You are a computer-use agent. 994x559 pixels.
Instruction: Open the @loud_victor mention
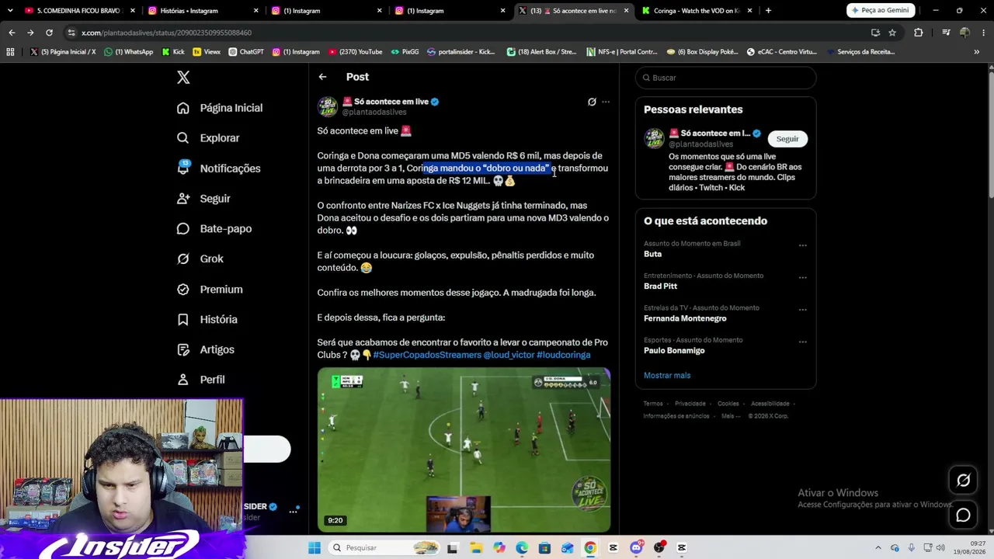click(509, 355)
